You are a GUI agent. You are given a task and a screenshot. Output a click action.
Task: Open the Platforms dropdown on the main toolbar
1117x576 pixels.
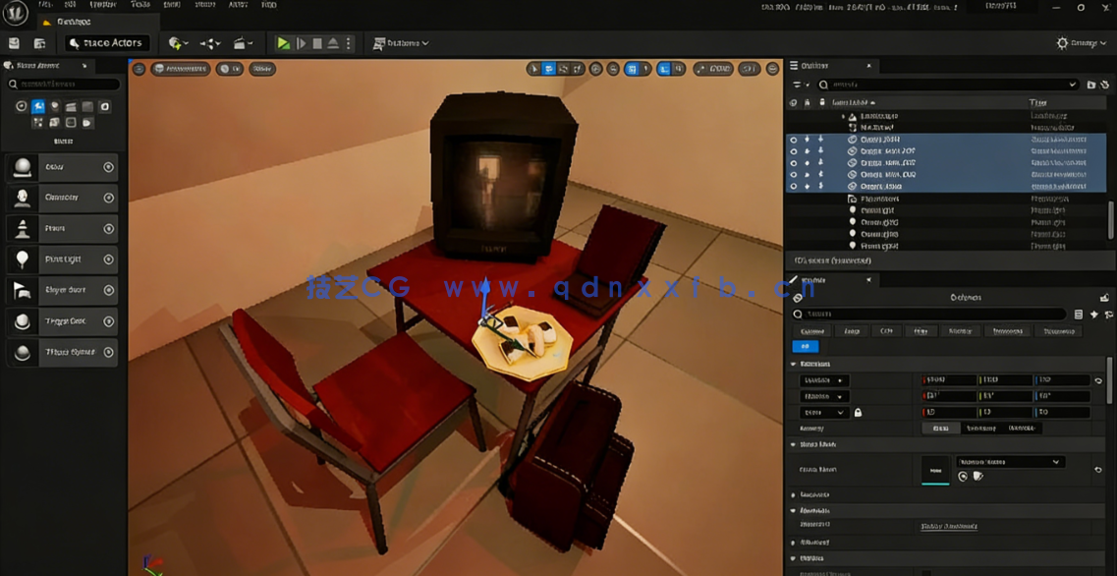[x=400, y=42]
